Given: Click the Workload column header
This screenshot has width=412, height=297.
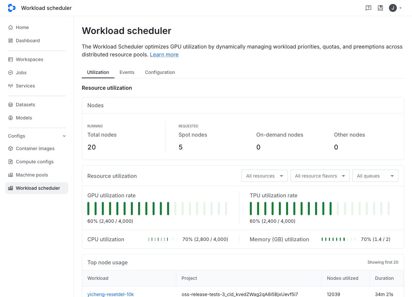Looking at the screenshot, I should (129, 278).
